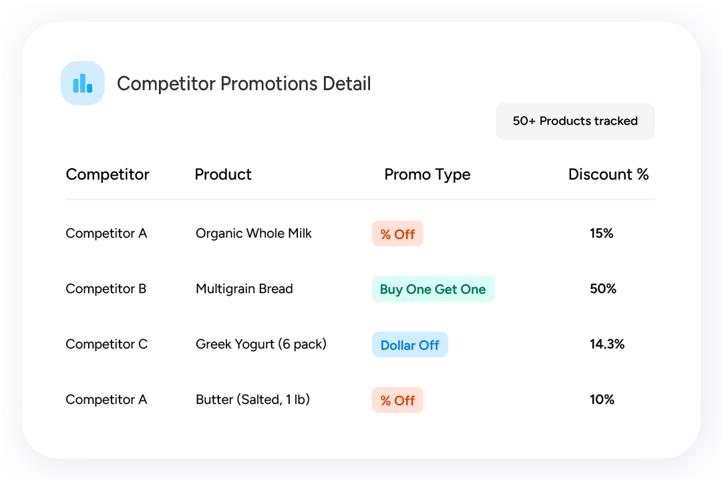This screenshot has height=480, width=722.
Task: Click the % Off tag for Organic Whole Milk
Action: (397, 234)
